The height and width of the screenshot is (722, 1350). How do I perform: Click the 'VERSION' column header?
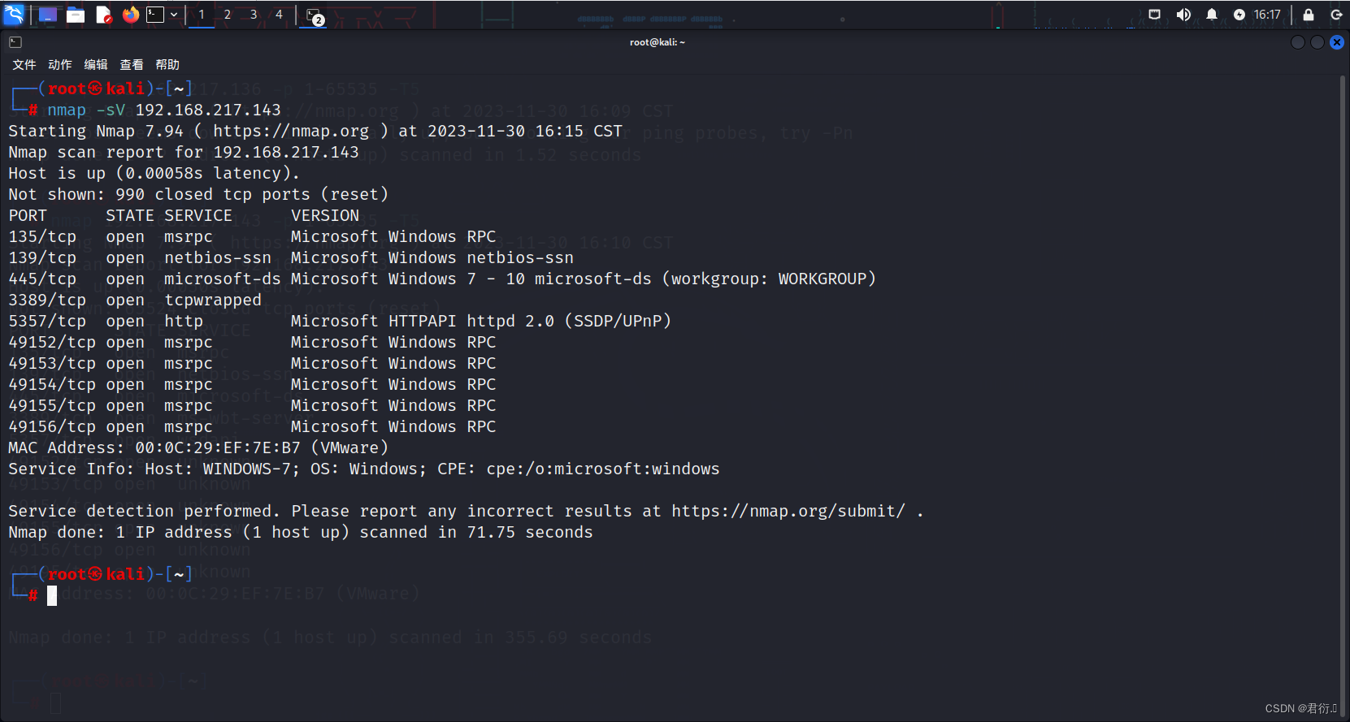pos(325,215)
